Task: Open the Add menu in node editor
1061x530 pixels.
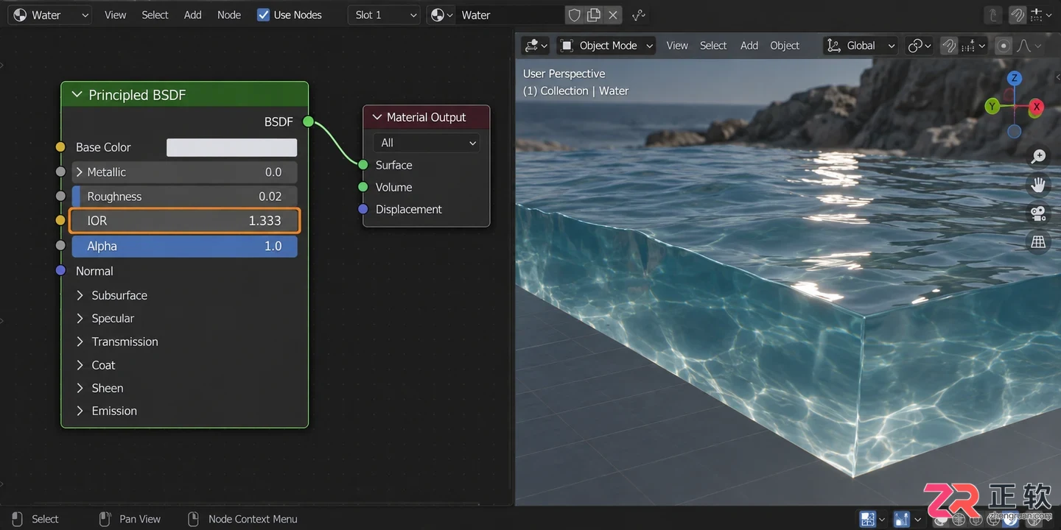Action: (193, 15)
